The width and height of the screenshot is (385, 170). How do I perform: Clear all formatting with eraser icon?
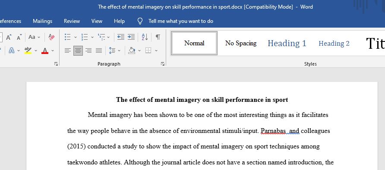(51, 37)
